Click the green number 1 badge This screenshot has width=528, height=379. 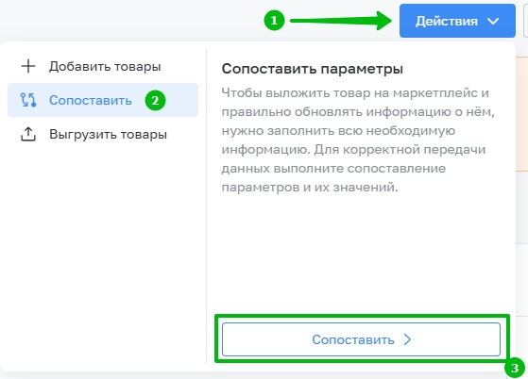274,21
